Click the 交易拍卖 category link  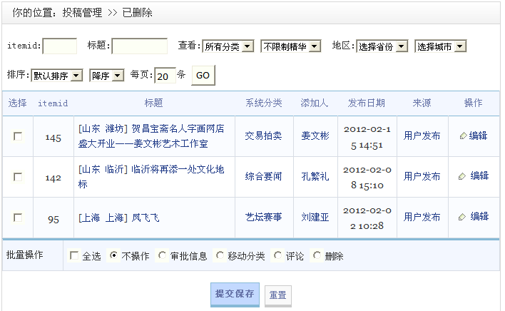pyautogui.click(x=263, y=136)
